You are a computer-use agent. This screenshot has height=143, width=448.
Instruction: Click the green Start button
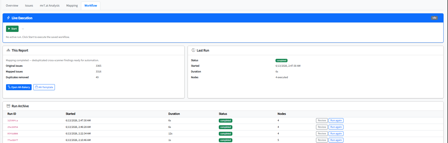(12, 29)
